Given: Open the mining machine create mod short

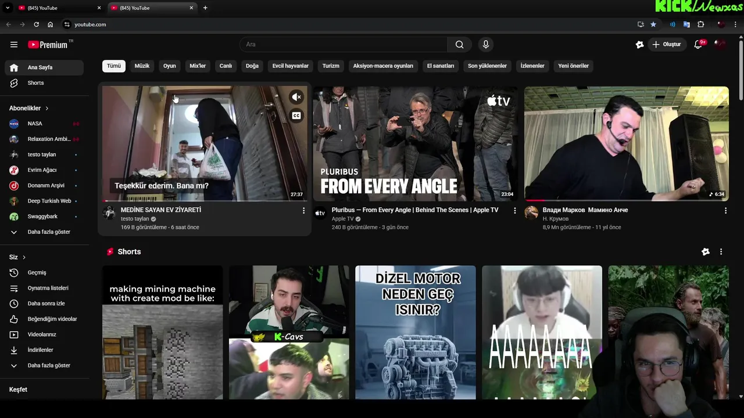Looking at the screenshot, I should (x=162, y=333).
